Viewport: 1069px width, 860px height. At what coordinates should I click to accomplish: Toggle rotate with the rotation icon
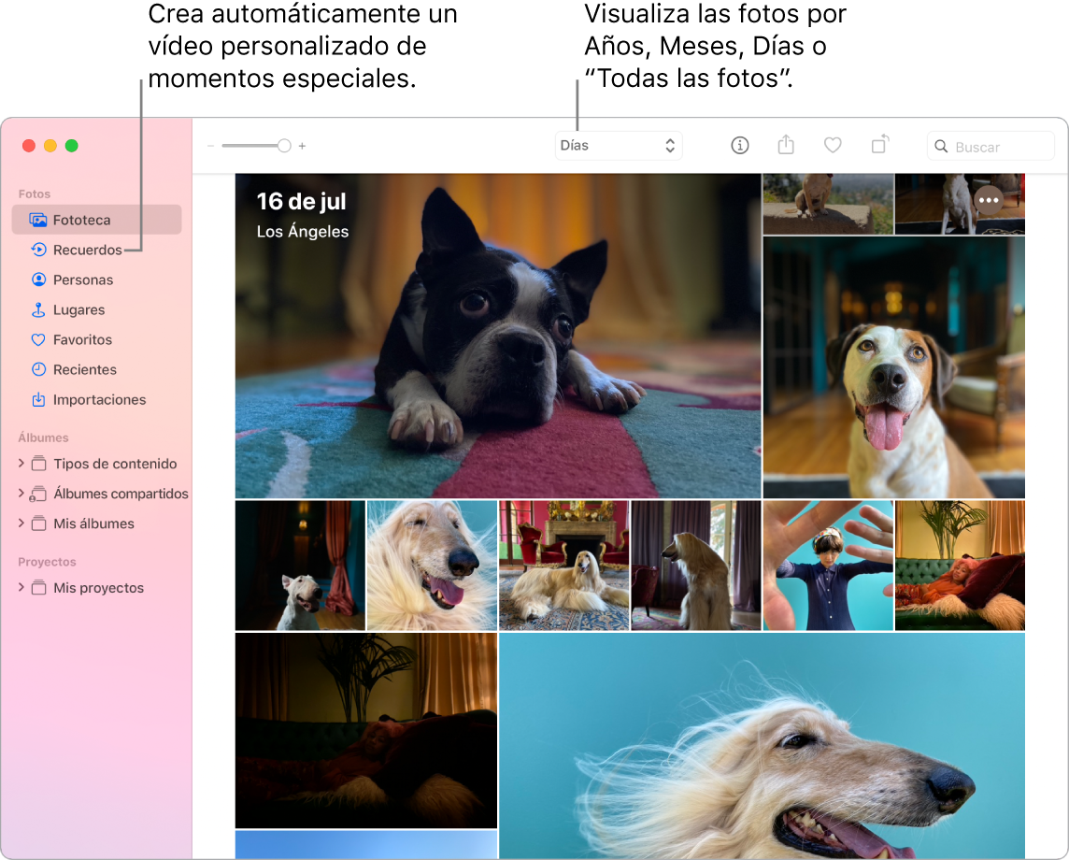[879, 146]
